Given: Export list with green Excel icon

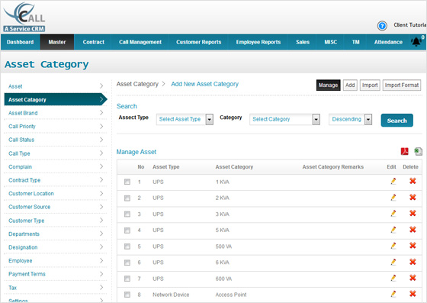Looking at the screenshot, I should tap(418, 151).
